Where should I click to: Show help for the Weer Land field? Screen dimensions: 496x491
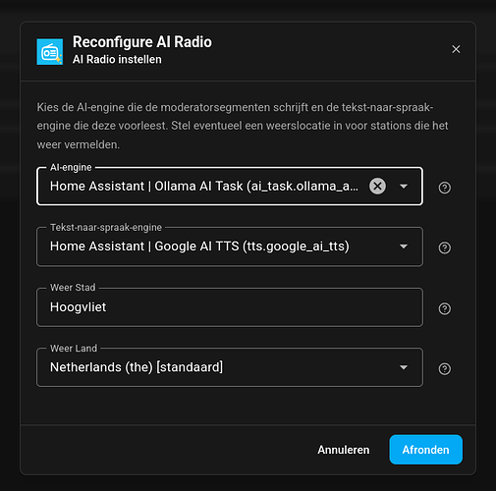(x=444, y=369)
